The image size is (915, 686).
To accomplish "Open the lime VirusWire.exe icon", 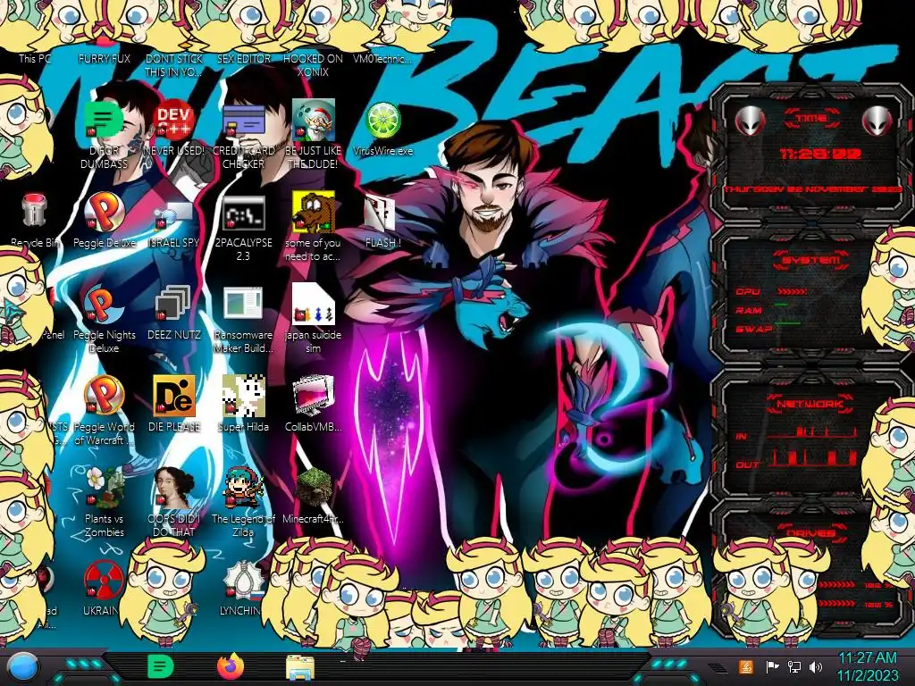I will tap(382, 120).
